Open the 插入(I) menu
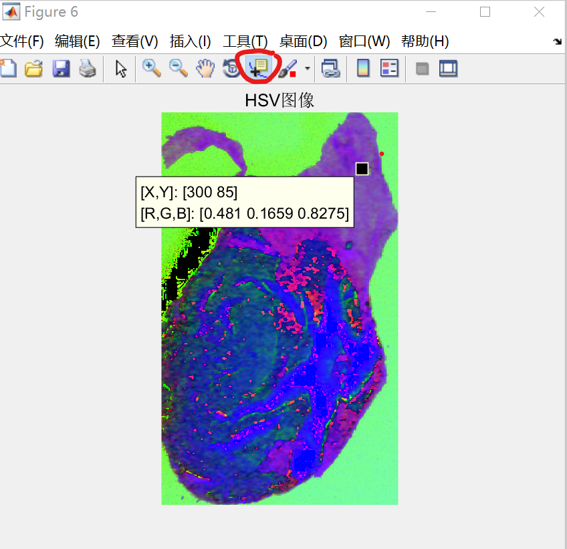 coord(190,41)
